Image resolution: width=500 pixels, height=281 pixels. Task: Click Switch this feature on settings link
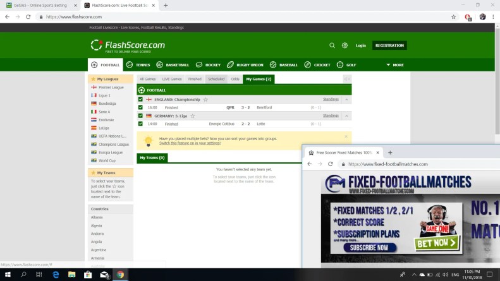[190, 143]
